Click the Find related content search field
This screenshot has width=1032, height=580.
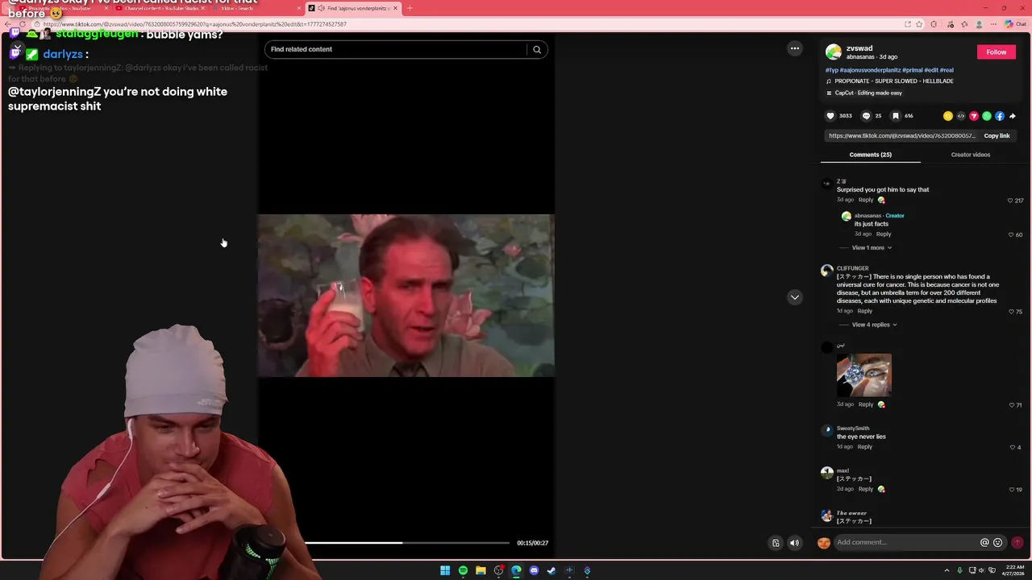pos(396,49)
